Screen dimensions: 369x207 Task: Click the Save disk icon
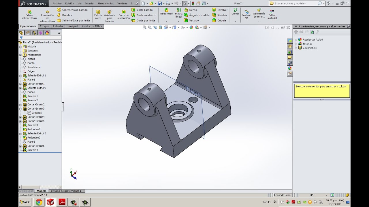pos(159,3)
